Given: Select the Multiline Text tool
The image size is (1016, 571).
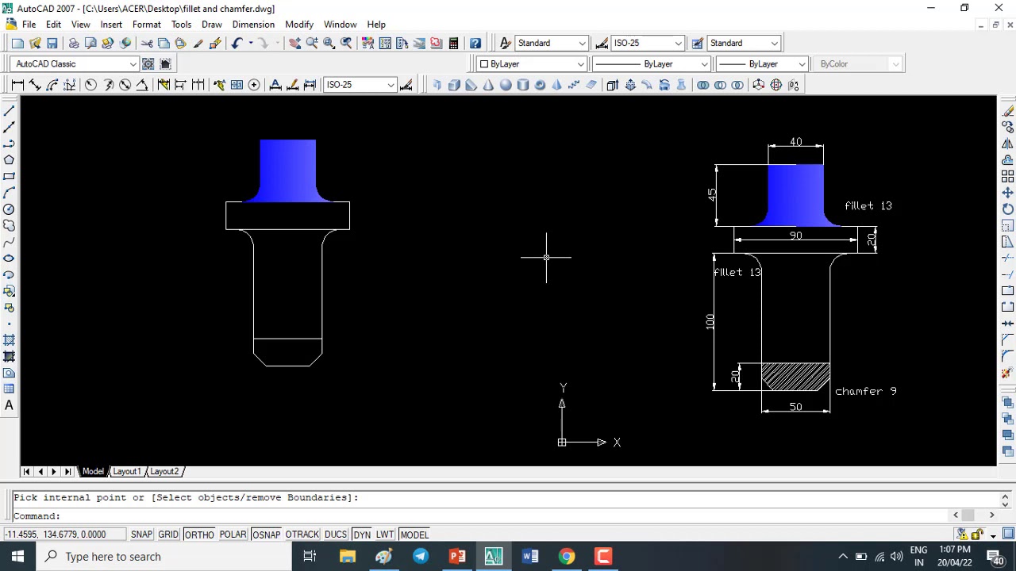Looking at the screenshot, I should 9,405.
